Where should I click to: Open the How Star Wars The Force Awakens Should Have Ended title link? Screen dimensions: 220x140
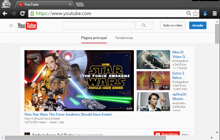point(68,114)
